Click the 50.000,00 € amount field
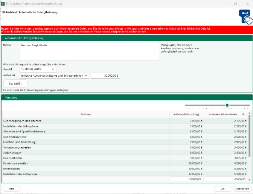Image resolution: width=253 pixels, height=194 pixels. tap(105, 76)
